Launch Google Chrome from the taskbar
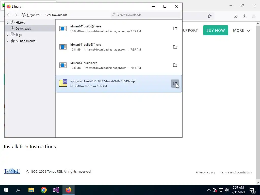Screen dimensions: 260x195 44,190
